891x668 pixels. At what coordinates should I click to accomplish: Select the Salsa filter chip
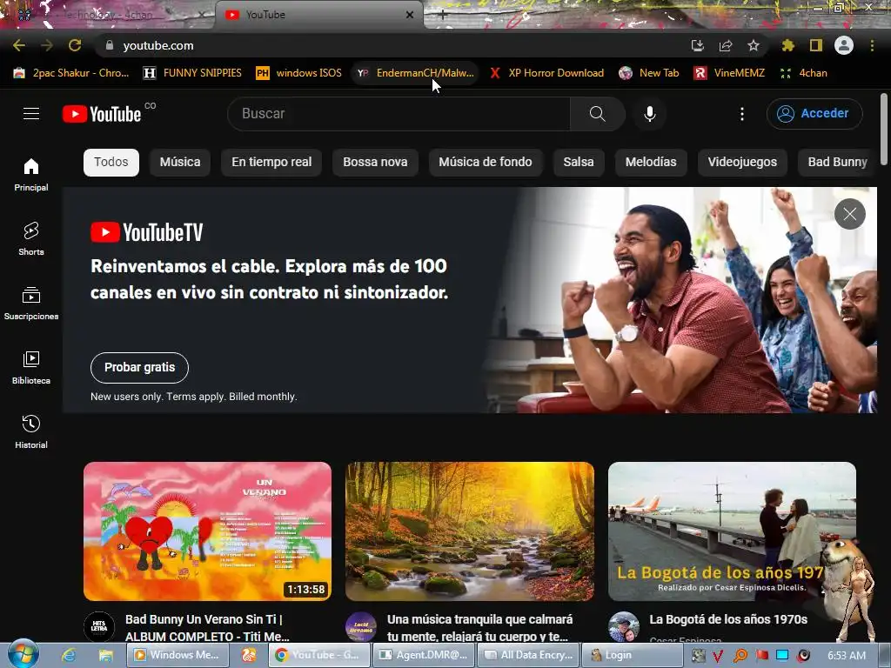pos(579,163)
